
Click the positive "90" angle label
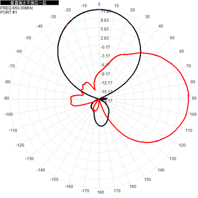[x=194, y=98]
